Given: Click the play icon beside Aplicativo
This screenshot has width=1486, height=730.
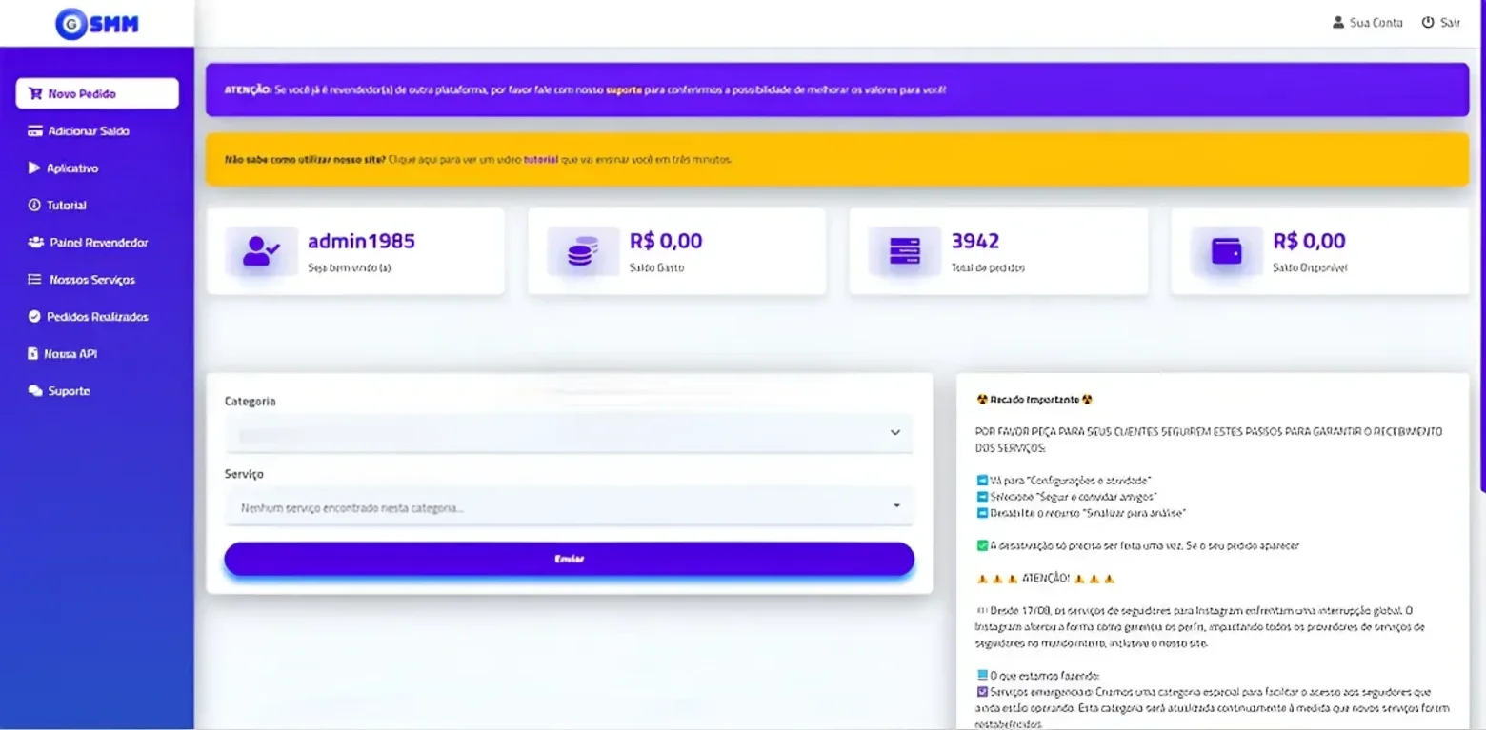Looking at the screenshot, I should click(35, 168).
